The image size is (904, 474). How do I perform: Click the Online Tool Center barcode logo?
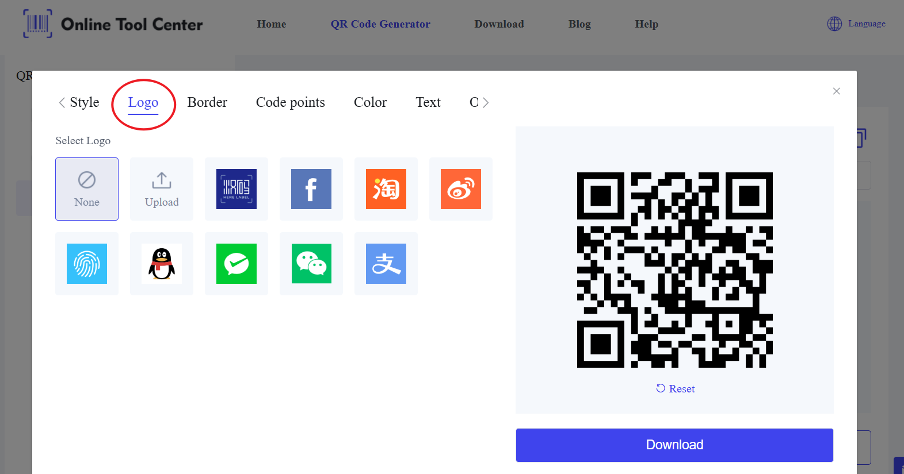(x=37, y=24)
